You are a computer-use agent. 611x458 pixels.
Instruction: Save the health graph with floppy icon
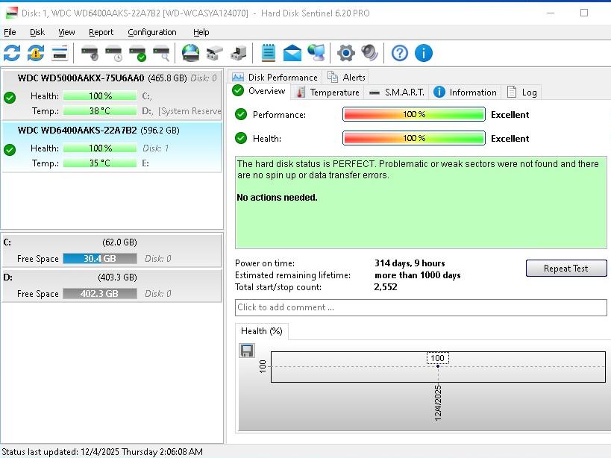pos(247,350)
